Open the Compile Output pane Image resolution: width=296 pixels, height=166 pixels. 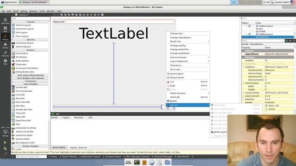[112, 157]
